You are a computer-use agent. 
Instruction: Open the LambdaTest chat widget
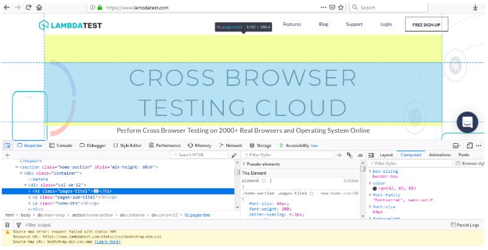tap(468, 122)
